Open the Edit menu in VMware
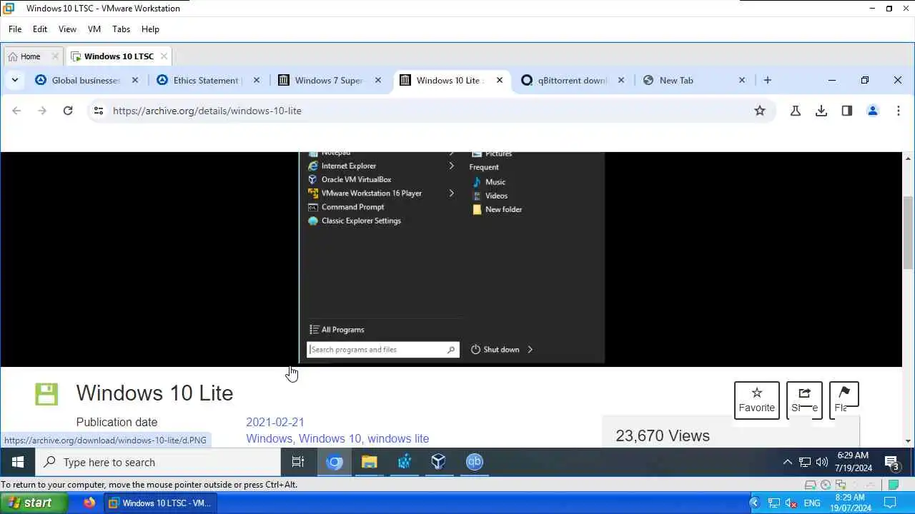Image resolution: width=915 pixels, height=514 pixels. pos(40,29)
